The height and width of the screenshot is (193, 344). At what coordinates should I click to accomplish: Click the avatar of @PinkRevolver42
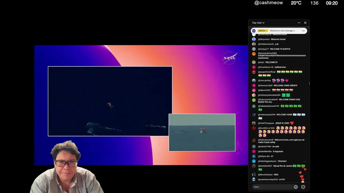[254, 44]
